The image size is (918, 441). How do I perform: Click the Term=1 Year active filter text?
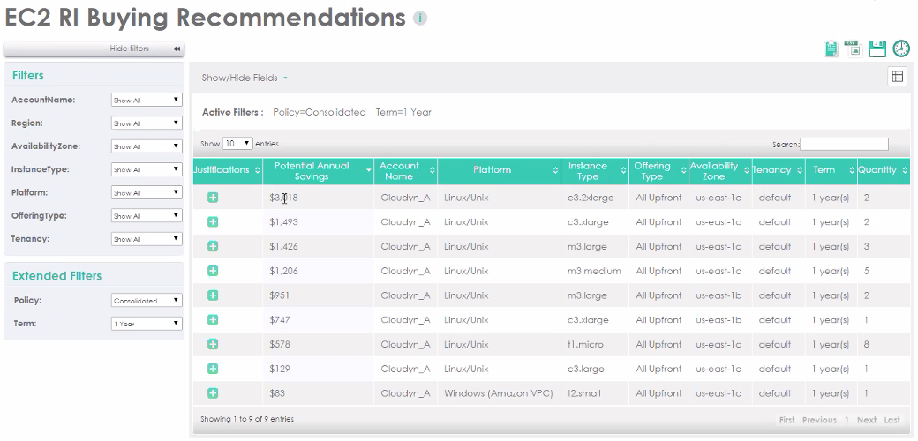point(403,112)
